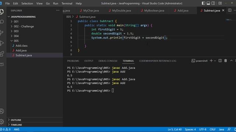Image resolution: width=236 pixels, height=132 pixels.
Task: Expand folder 004
Action: click(35, 36)
